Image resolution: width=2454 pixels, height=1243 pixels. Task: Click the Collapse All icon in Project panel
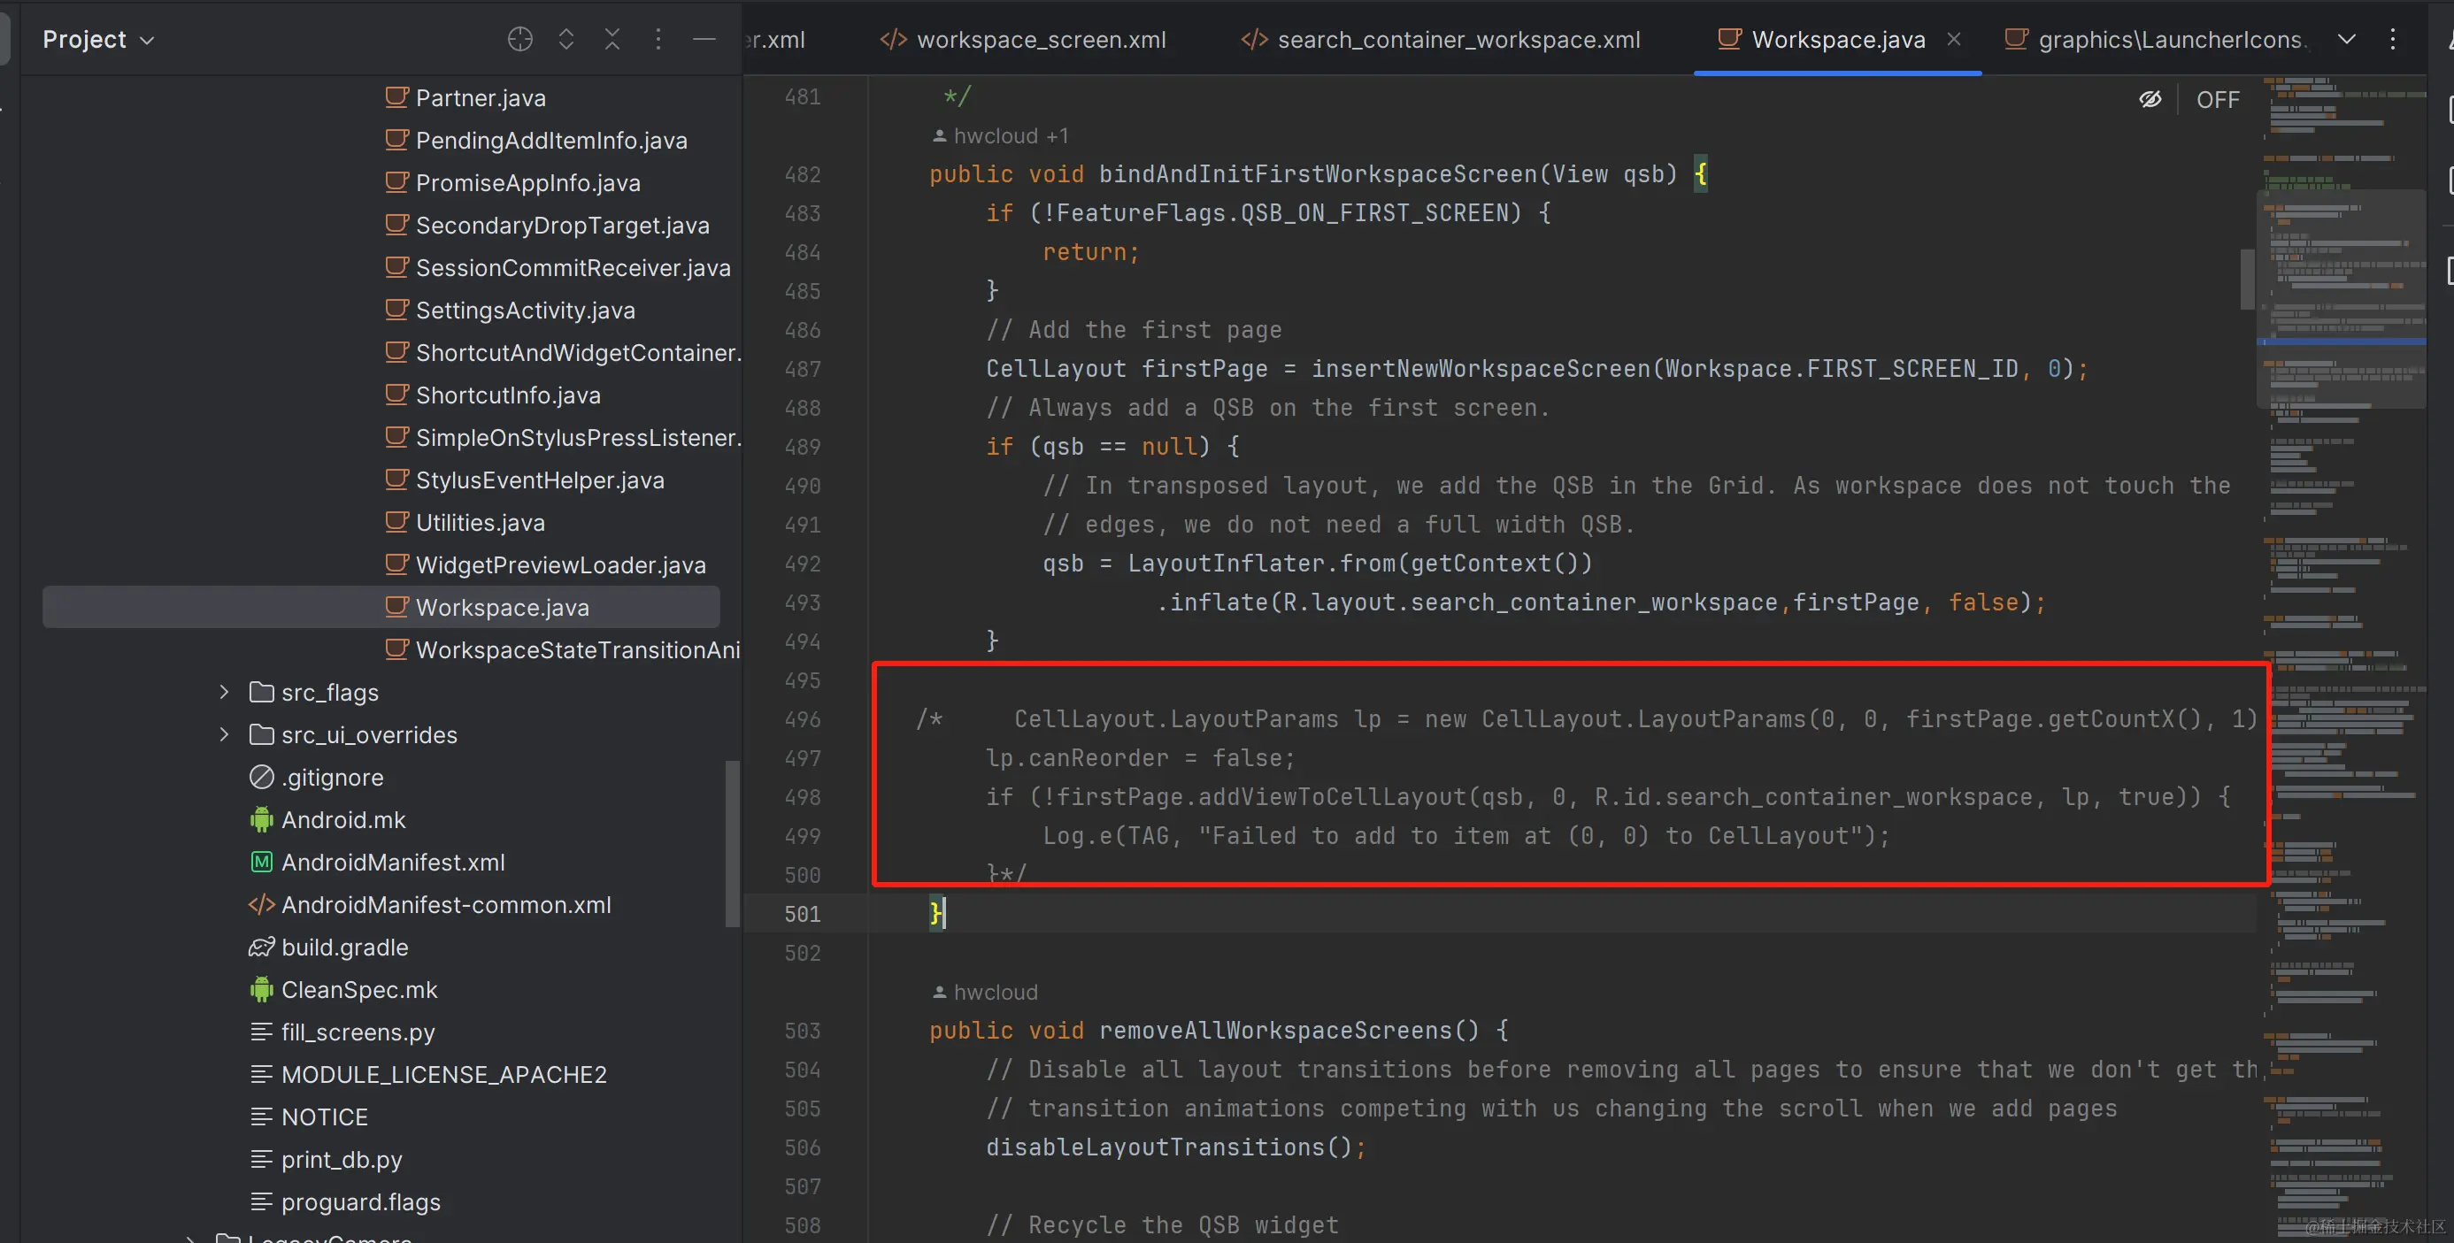pos(612,39)
